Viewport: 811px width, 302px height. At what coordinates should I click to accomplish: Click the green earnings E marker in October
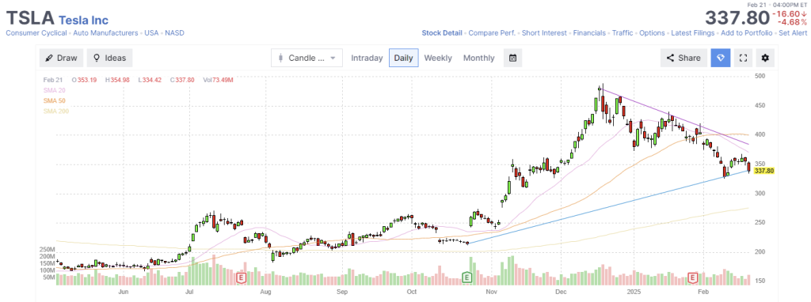pyautogui.click(x=467, y=278)
